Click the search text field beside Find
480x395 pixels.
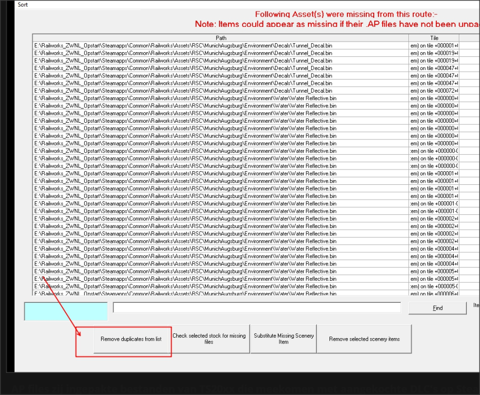point(257,308)
